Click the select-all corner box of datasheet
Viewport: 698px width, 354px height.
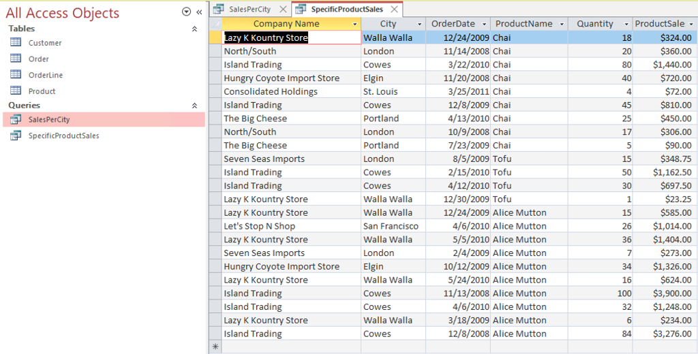tap(215, 24)
